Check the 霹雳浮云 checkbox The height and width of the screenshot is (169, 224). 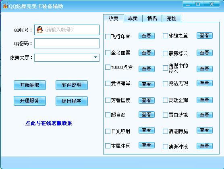click(165, 54)
